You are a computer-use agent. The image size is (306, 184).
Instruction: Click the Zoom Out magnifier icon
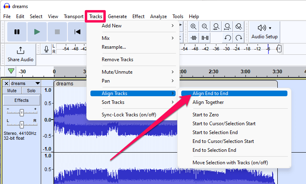point(205,27)
